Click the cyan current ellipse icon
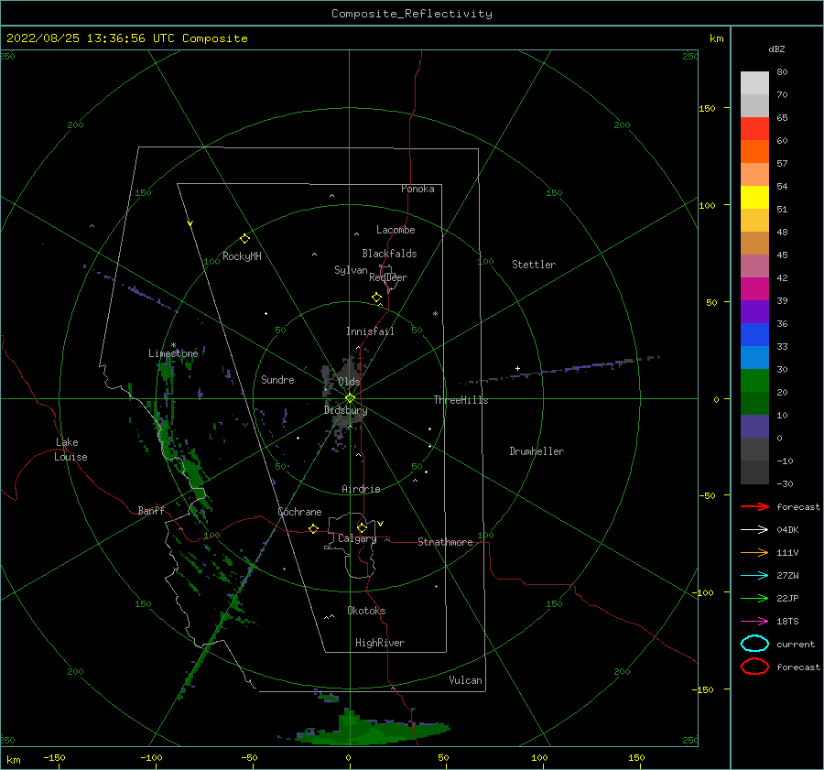Viewport: 824px width, 770px height. tap(754, 644)
